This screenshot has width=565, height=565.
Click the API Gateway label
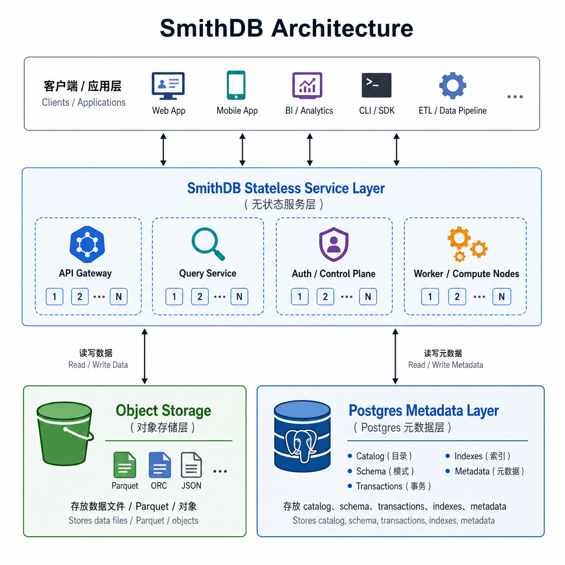click(x=86, y=273)
